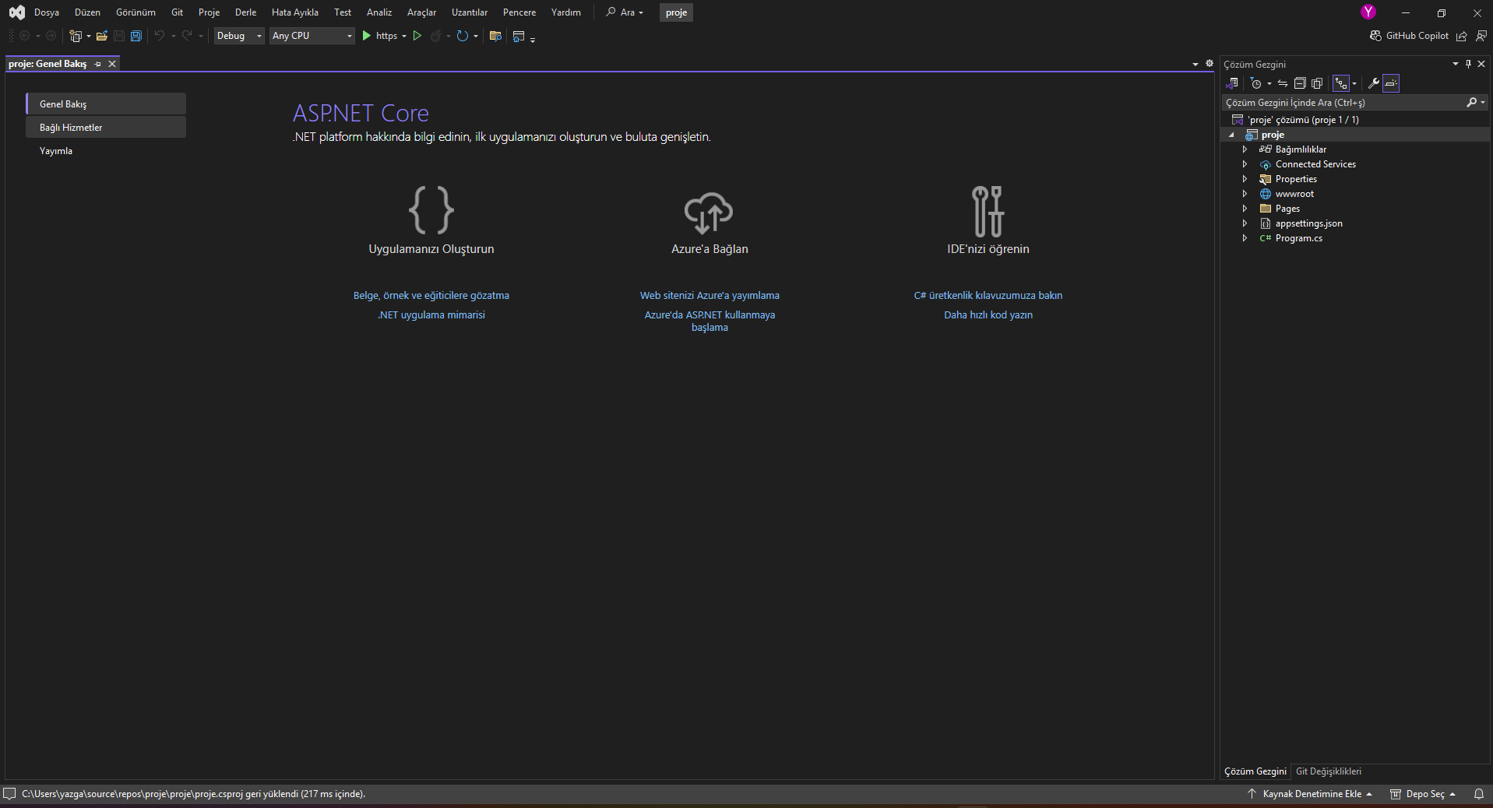Collapse the proje project node
The width and height of the screenshot is (1493, 808).
(x=1231, y=135)
